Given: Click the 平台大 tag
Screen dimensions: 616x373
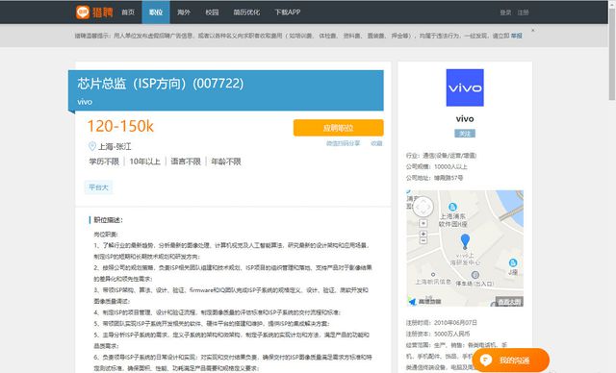Looking at the screenshot, I should [x=98, y=187].
